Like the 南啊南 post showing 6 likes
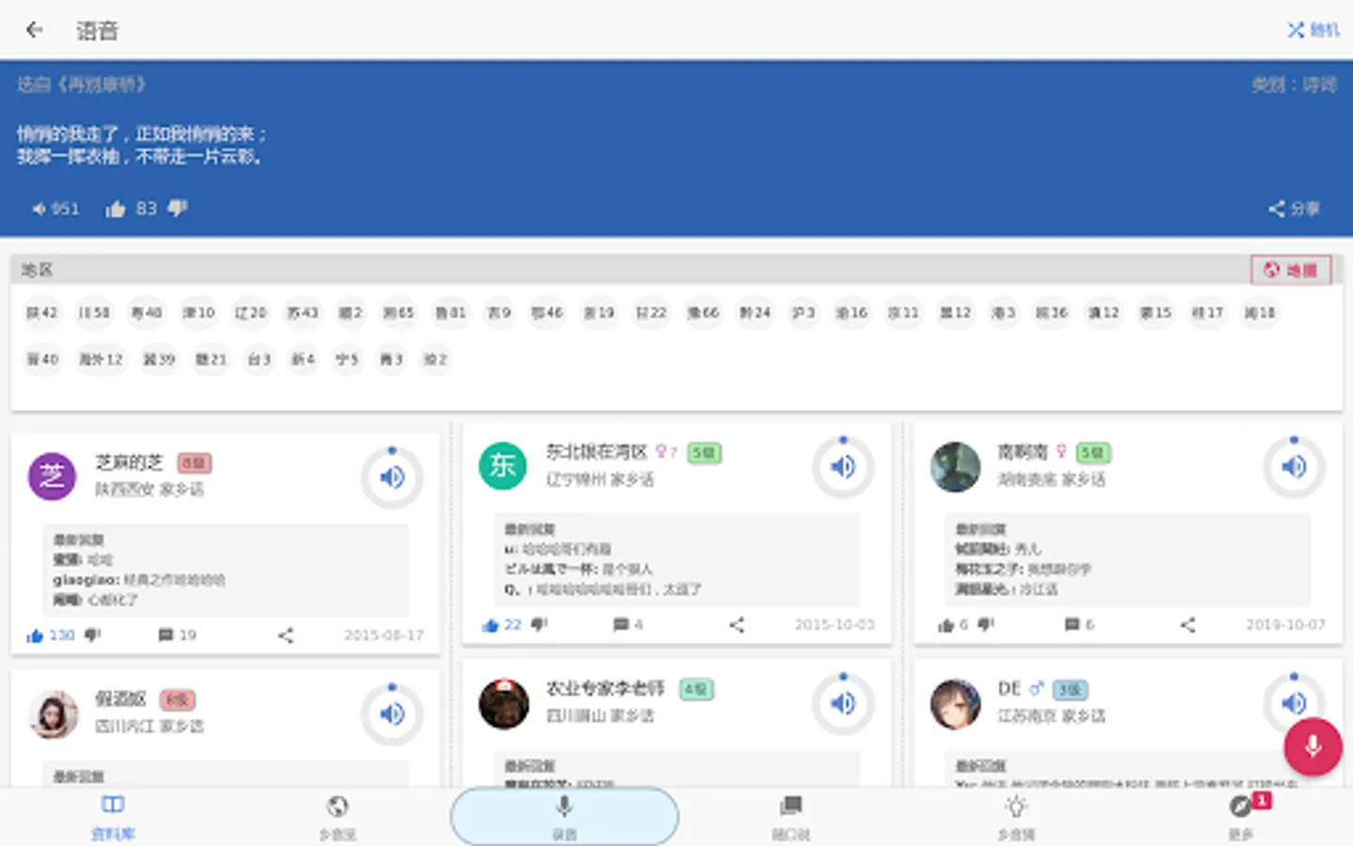The width and height of the screenshot is (1353, 846). [x=952, y=624]
